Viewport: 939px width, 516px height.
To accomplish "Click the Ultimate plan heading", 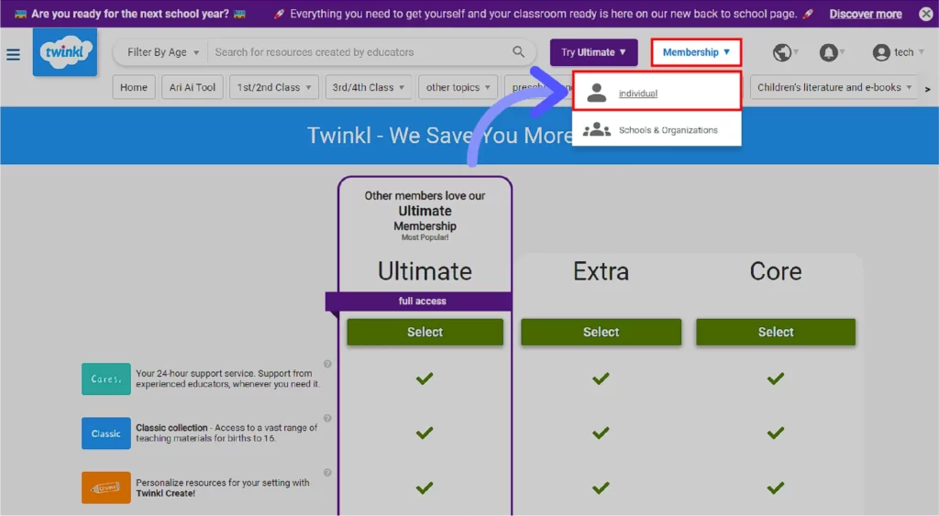I will 425,271.
